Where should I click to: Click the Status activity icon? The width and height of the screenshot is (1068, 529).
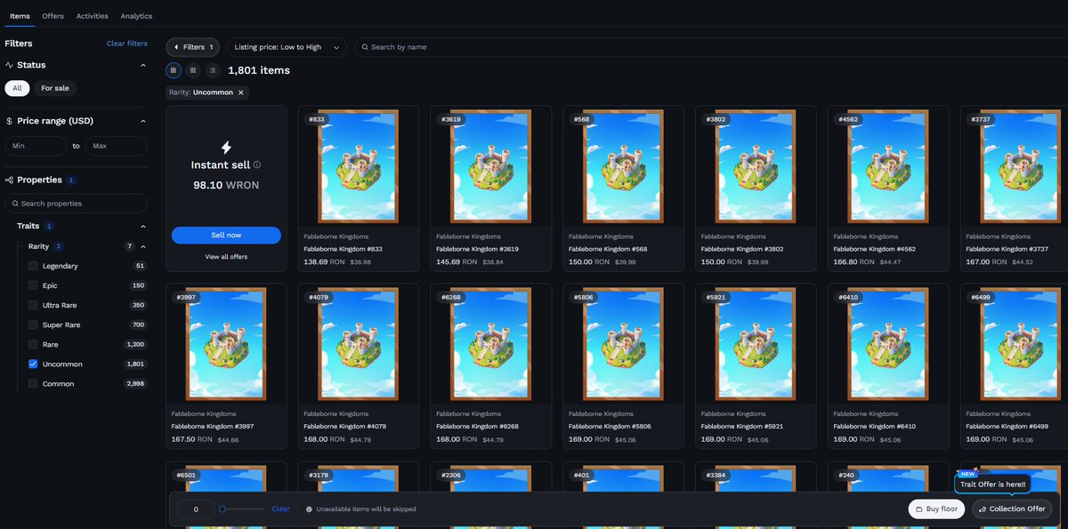[x=9, y=65]
